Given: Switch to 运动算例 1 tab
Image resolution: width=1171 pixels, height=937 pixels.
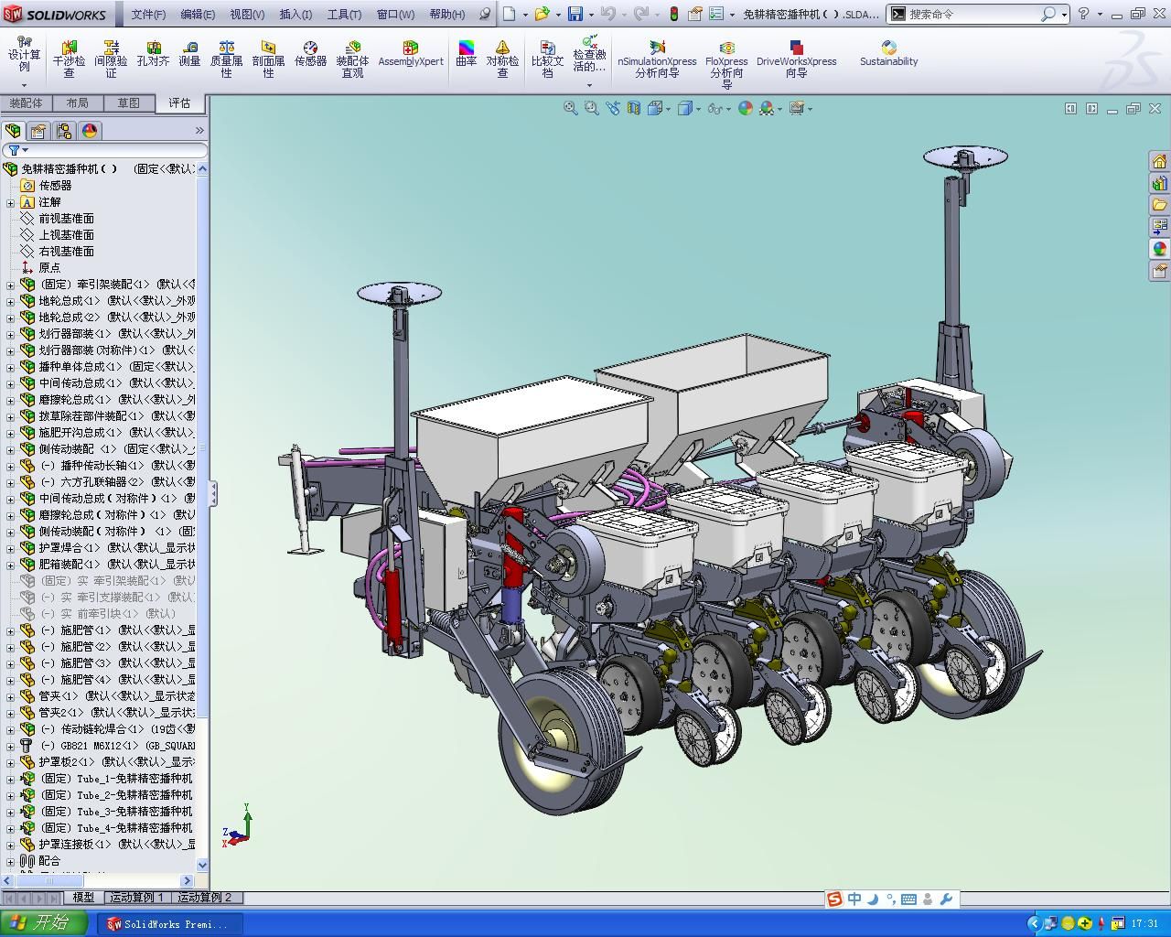Looking at the screenshot, I should [136, 898].
